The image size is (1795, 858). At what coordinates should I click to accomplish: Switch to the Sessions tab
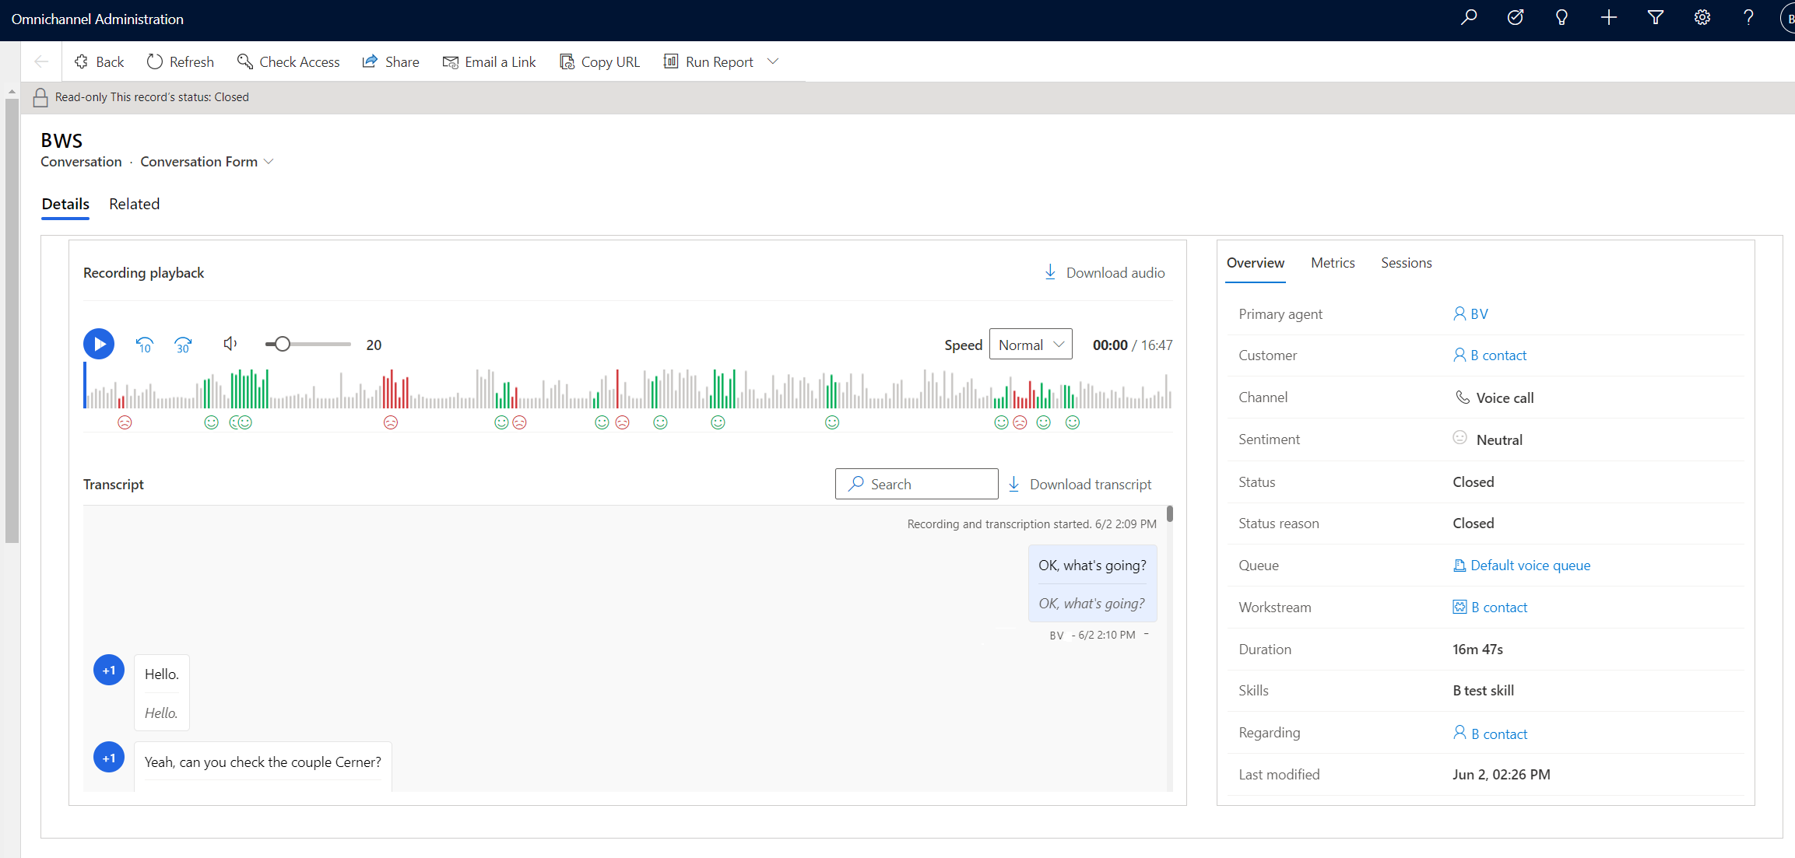pos(1405,262)
